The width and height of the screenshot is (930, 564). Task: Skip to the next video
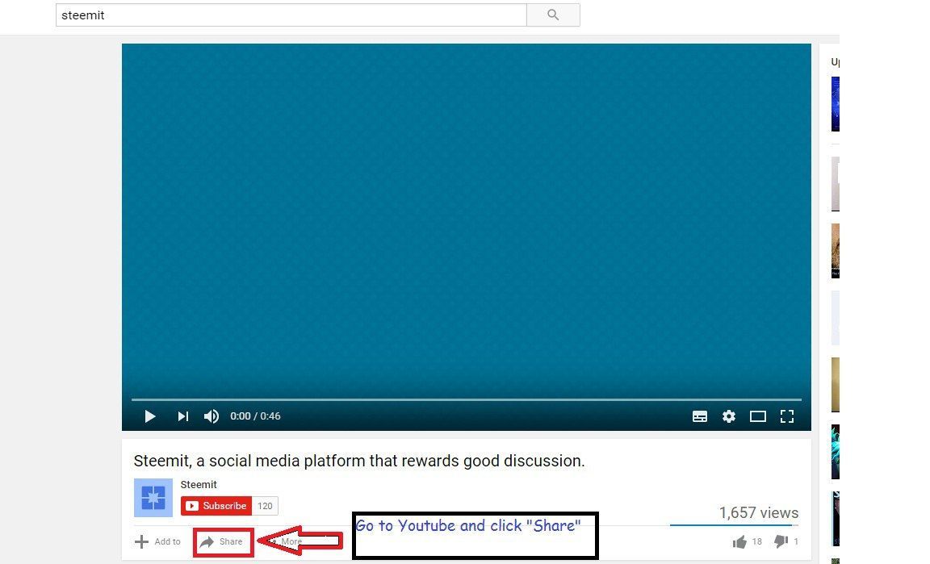click(x=182, y=416)
